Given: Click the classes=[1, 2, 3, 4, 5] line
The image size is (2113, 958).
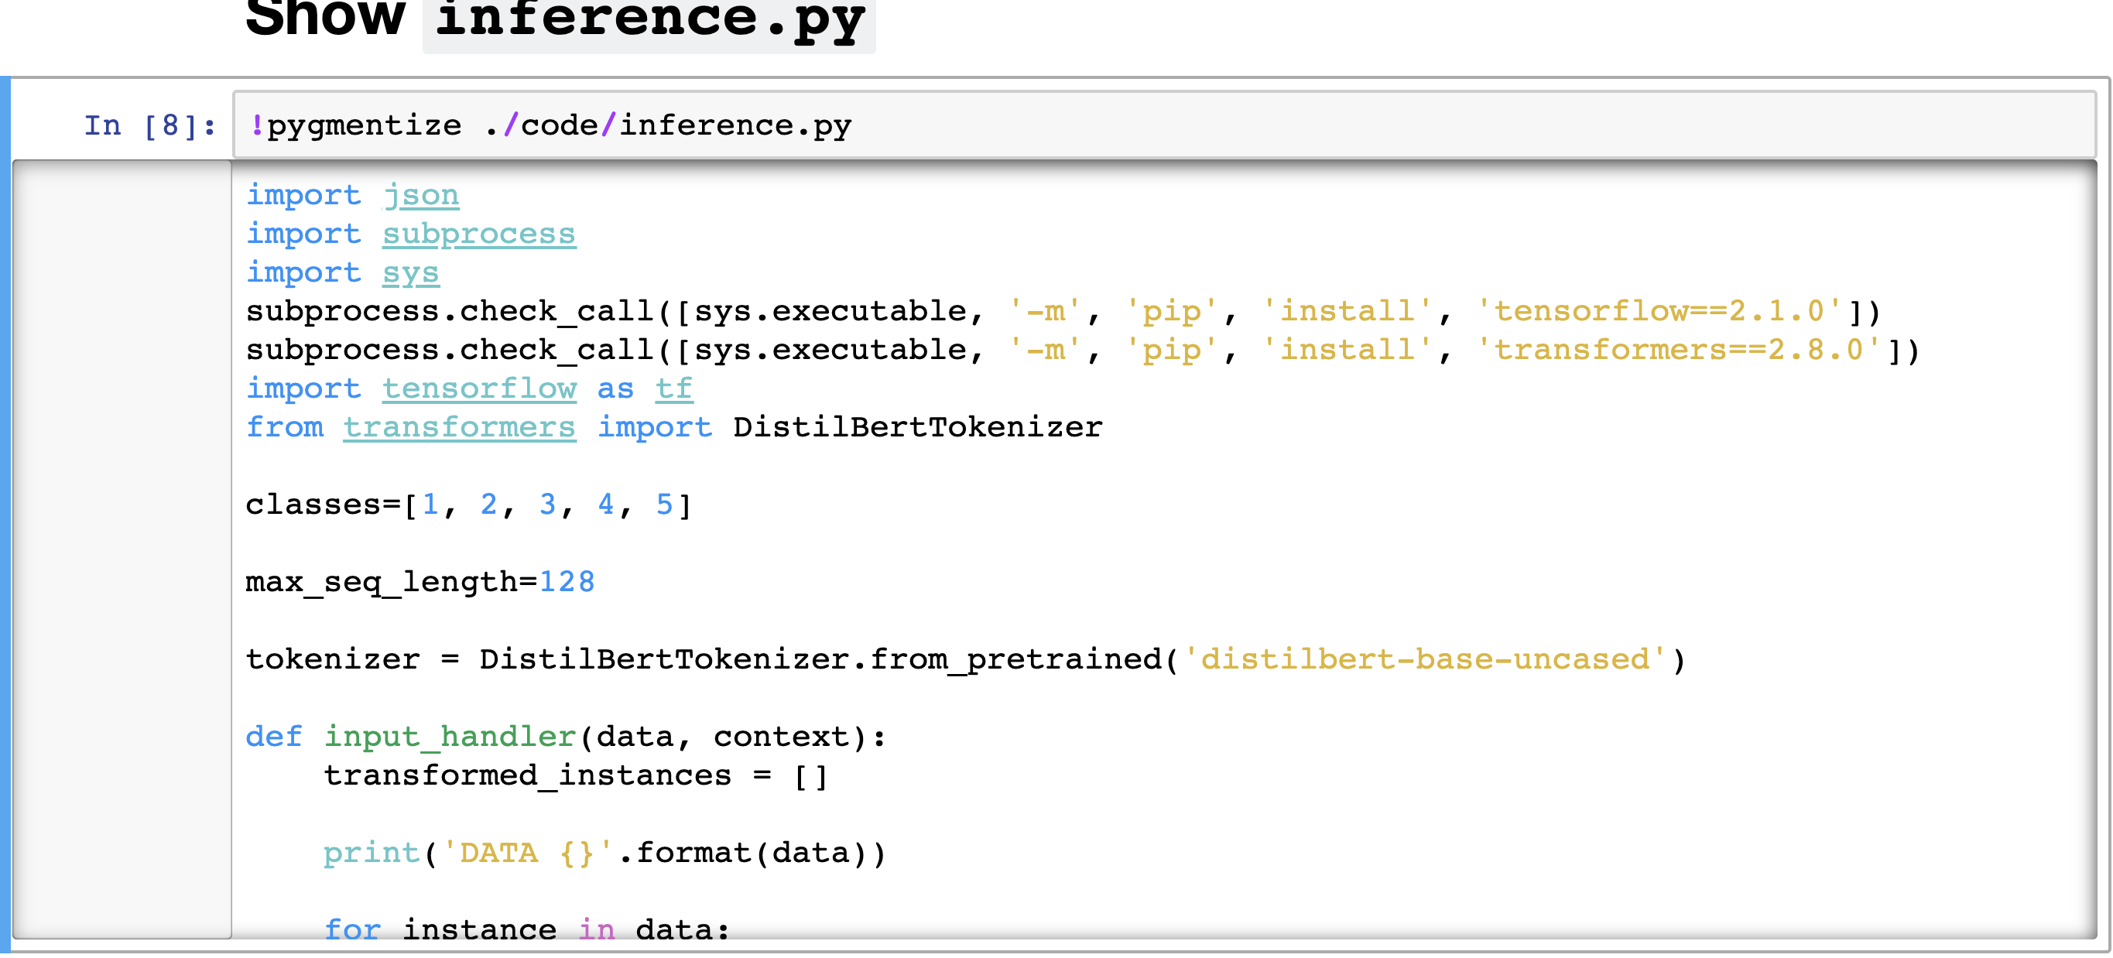Looking at the screenshot, I should tap(467, 505).
